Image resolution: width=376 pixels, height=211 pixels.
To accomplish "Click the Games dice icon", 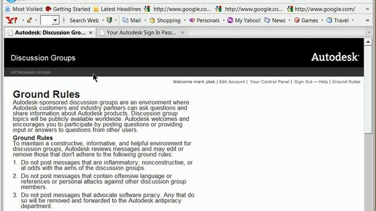I will coord(297,21).
